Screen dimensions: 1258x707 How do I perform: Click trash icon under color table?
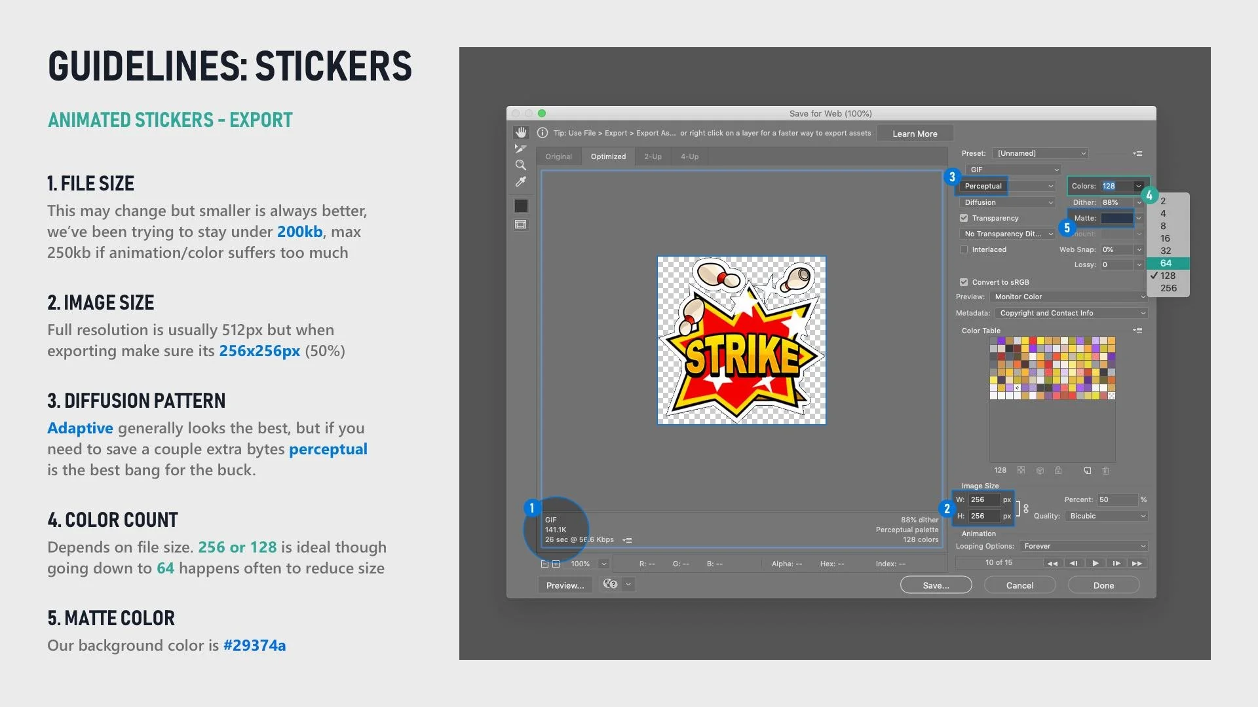(1105, 471)
